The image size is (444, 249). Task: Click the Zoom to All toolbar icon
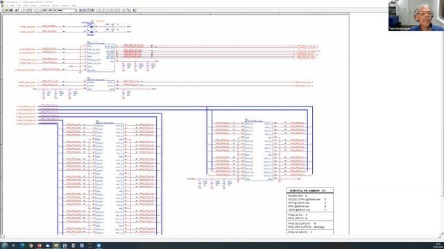pyautogui.click(x=92, y=10)
